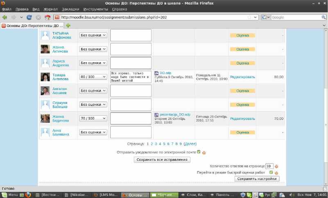Click the DO.odp file icon
Screen dimensions: 328x198
click(156, 73)
